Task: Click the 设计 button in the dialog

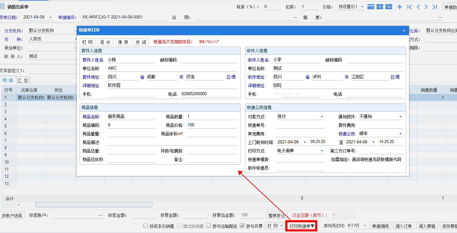Action: (x=105, y=42)
